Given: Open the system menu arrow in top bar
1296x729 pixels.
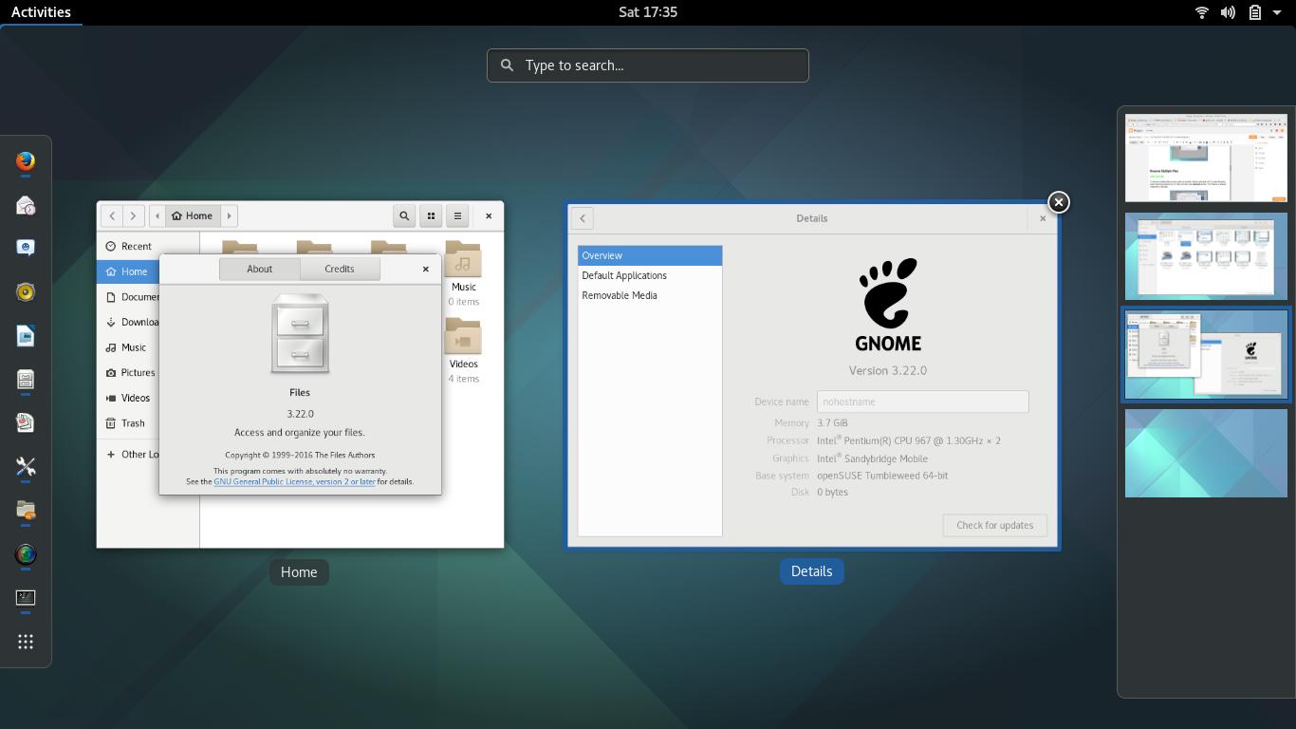Looking at the screenshot, I should pyautogui.click(x=1276, y=12).
